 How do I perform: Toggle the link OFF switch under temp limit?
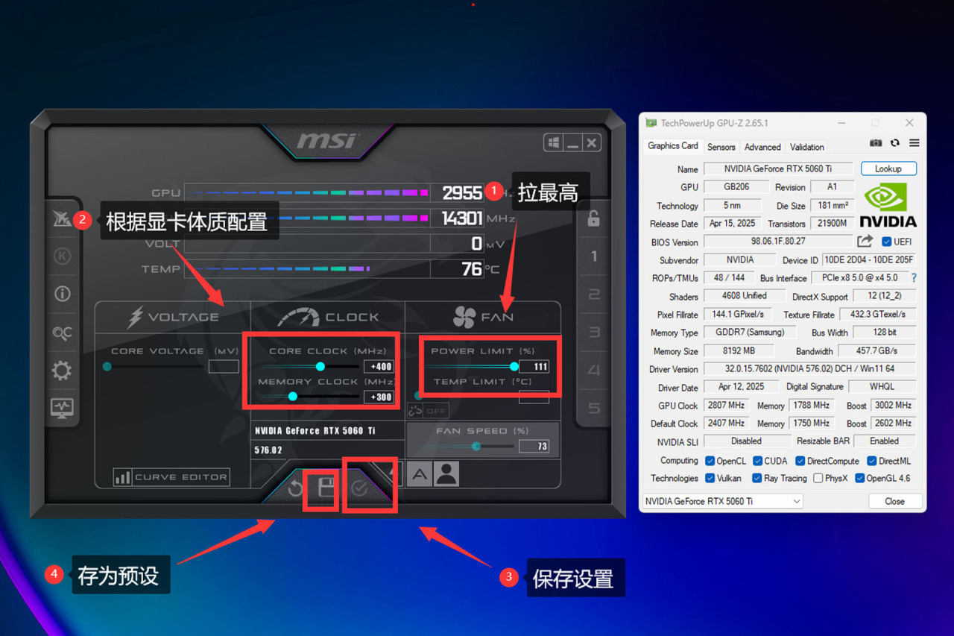(x=428, y=411)
